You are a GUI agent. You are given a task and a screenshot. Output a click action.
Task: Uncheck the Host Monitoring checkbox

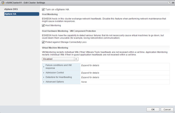[x=43, y=26]
